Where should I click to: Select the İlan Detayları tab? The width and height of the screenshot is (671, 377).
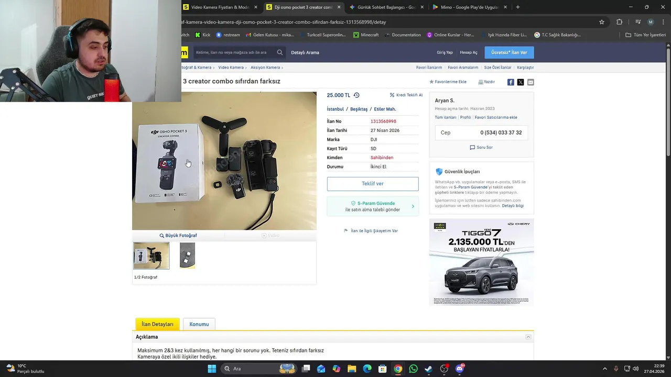click(x=157, y=324)
